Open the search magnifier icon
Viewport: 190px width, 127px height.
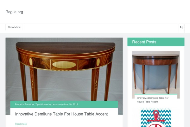181,27
